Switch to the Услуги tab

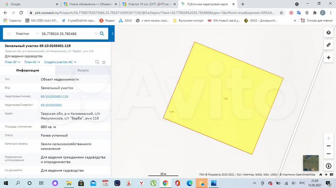(x=83, y=70)
